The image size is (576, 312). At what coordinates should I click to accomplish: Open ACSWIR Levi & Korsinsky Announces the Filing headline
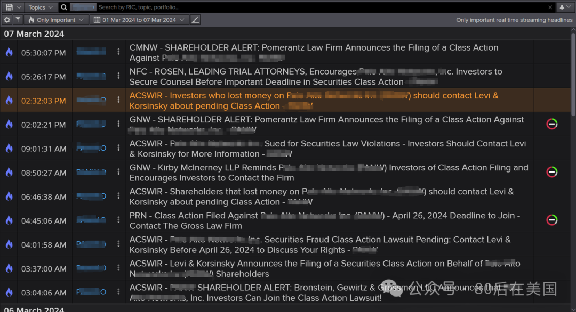[325, 269]
